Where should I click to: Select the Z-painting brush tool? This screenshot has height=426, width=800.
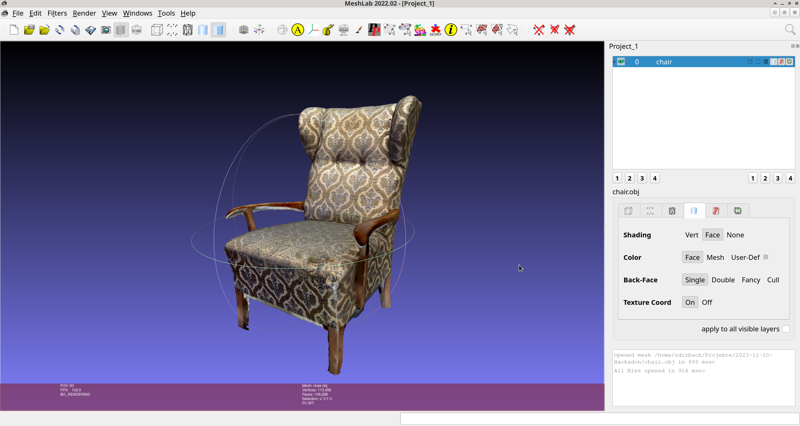[359, 30]
